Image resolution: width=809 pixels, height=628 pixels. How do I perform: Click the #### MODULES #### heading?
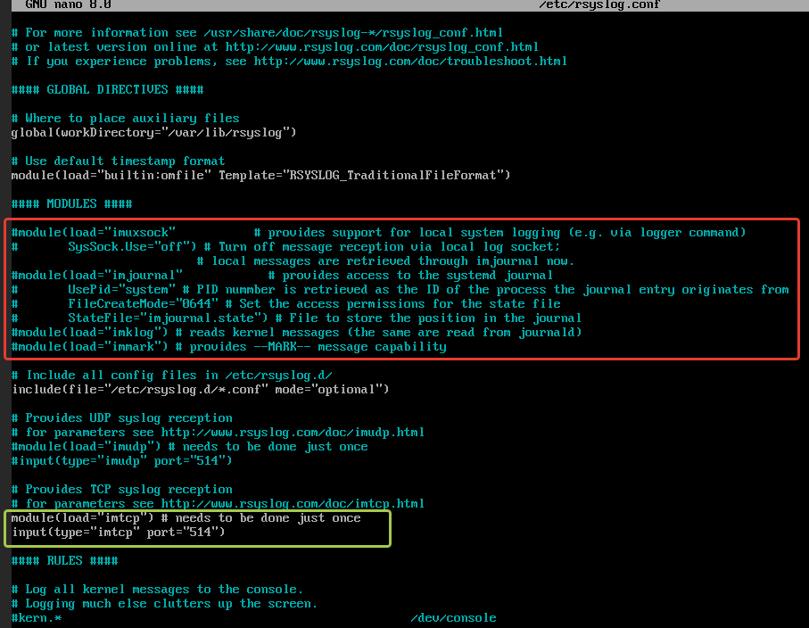[x=71, y=203]
